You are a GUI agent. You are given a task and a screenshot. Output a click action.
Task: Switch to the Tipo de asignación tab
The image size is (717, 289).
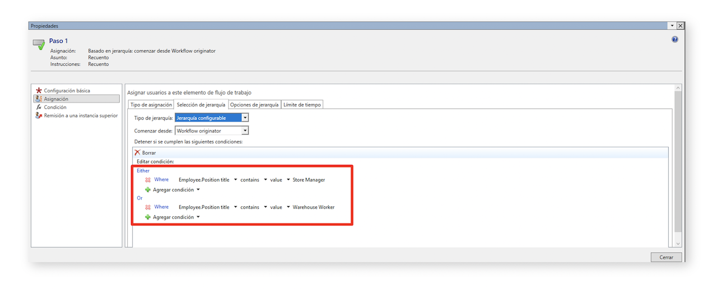pos(151,105)
